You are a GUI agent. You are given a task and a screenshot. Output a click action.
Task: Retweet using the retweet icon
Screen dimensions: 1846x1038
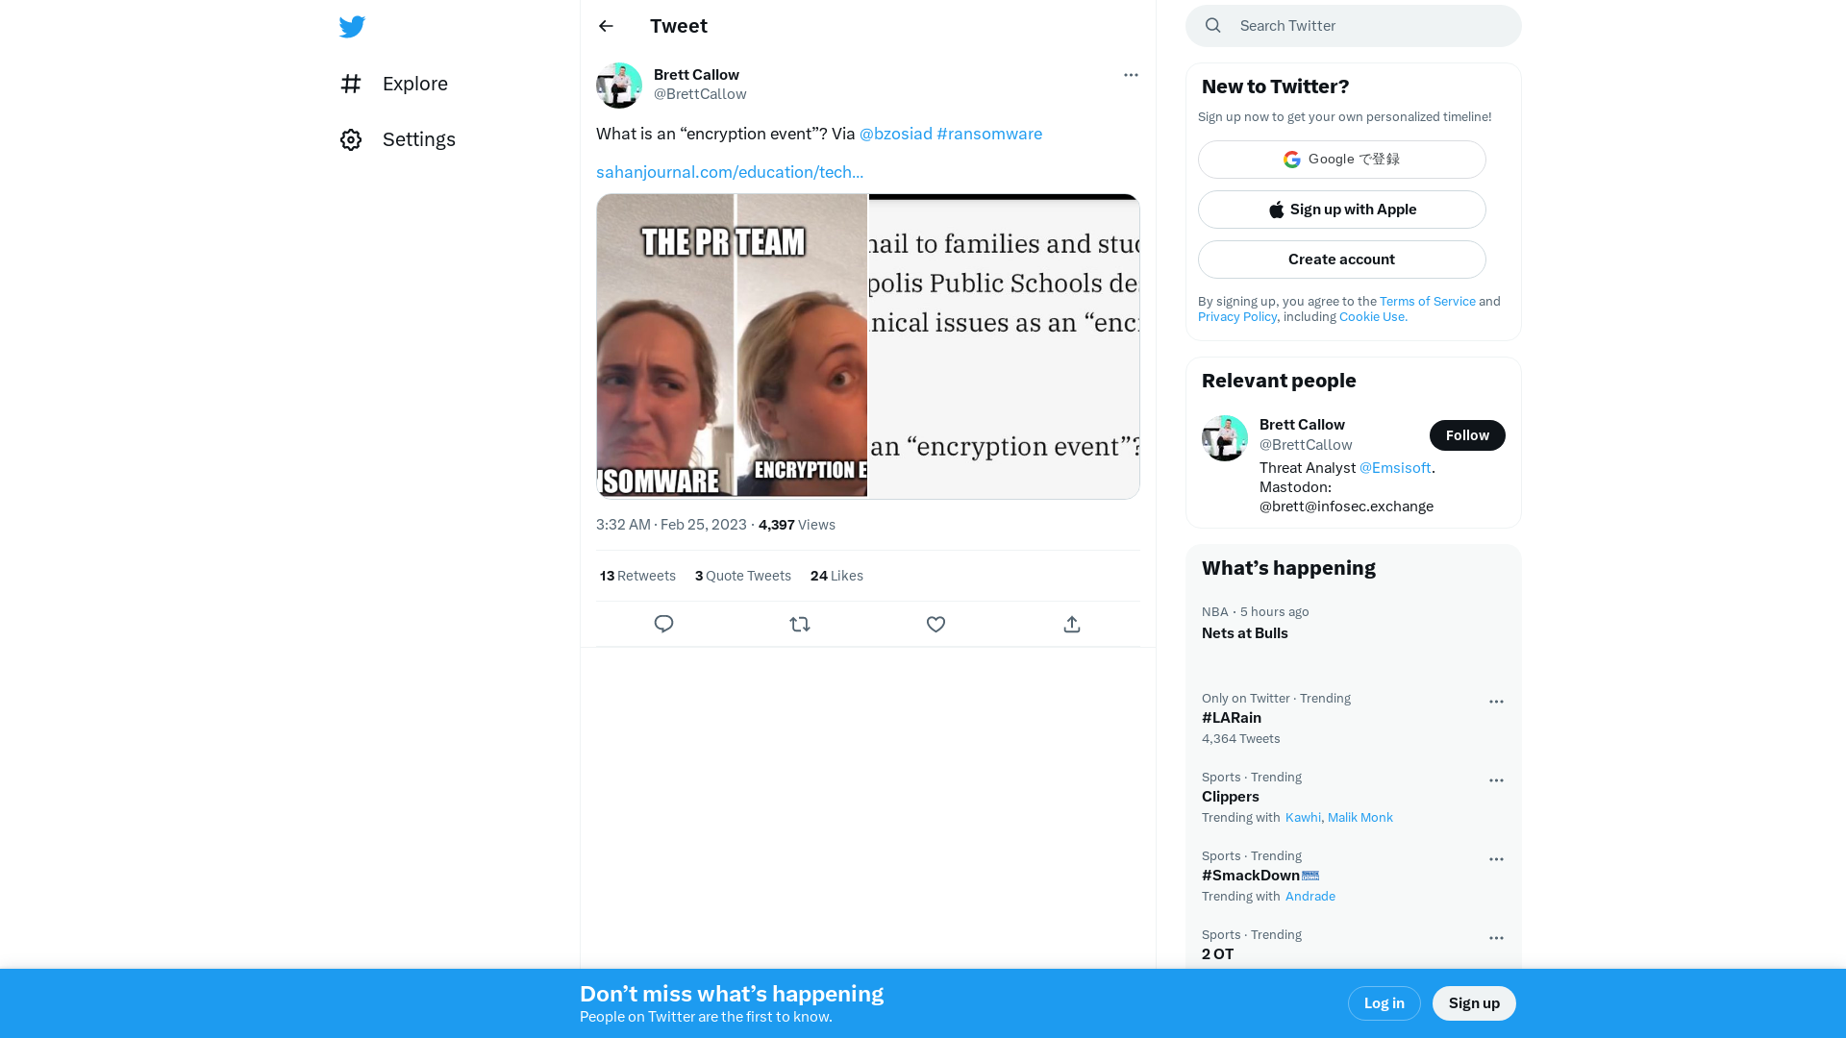[800, 624]
